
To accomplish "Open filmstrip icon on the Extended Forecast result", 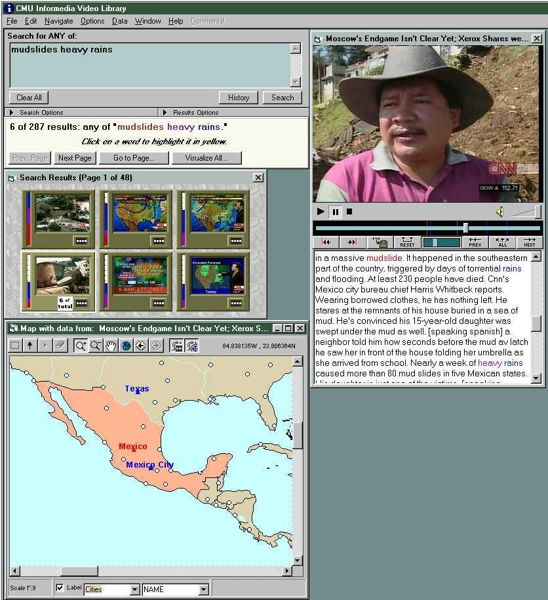I will click(236, 303).
